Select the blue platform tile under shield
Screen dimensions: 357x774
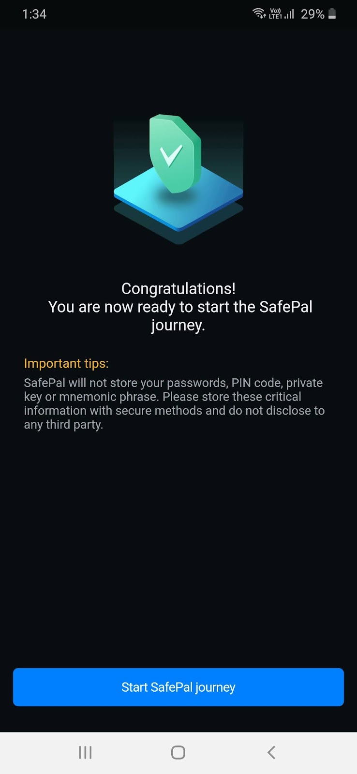[178, 196]
